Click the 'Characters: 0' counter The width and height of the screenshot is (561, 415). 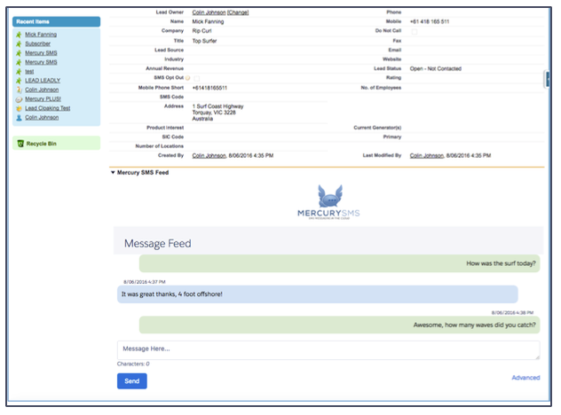[133, 364]
